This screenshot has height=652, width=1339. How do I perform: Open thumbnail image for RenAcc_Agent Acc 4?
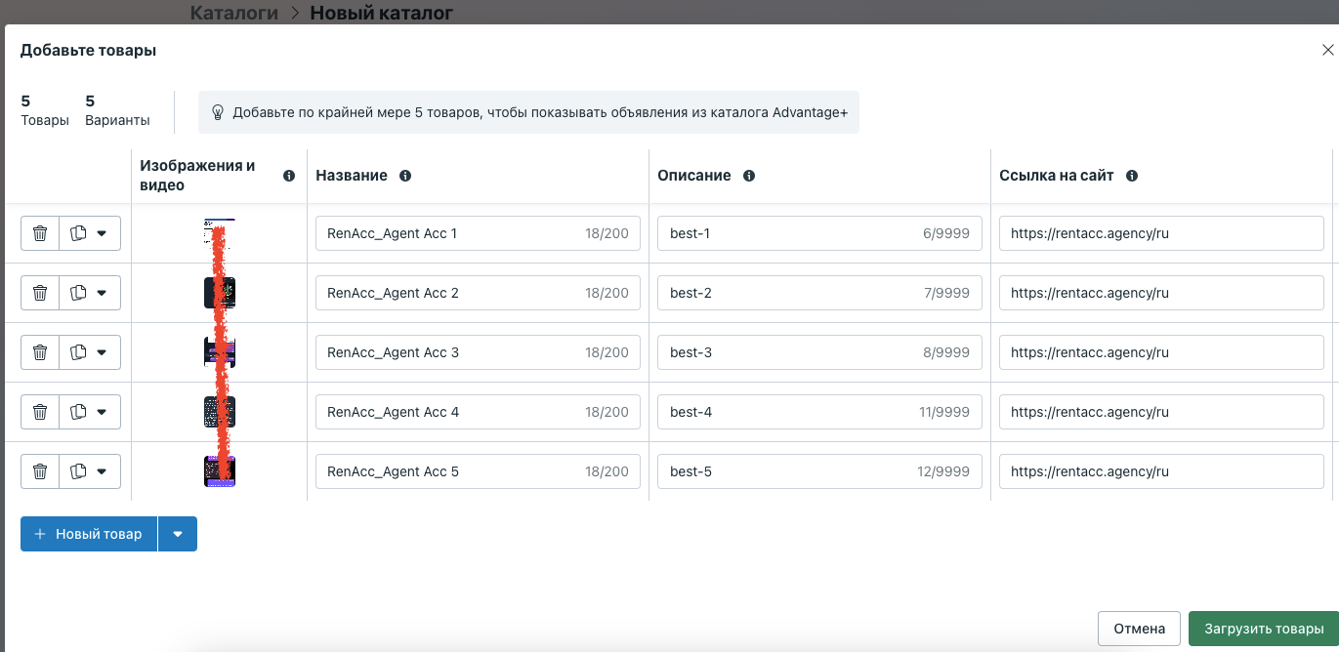click(220, 412)
